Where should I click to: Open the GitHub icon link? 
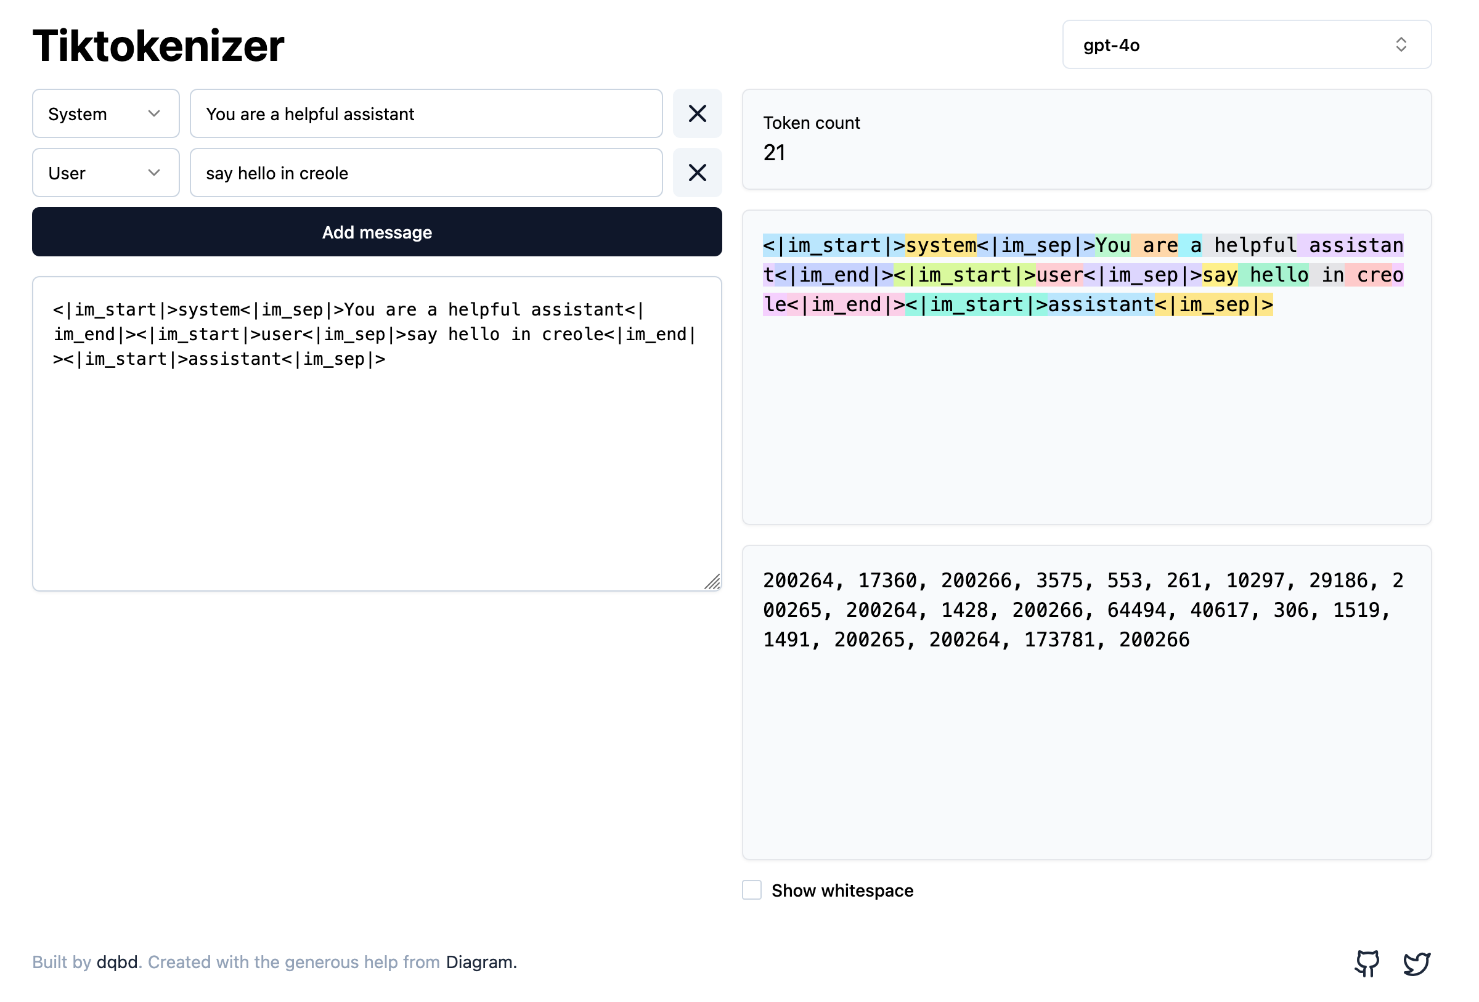coord(1367,963)
